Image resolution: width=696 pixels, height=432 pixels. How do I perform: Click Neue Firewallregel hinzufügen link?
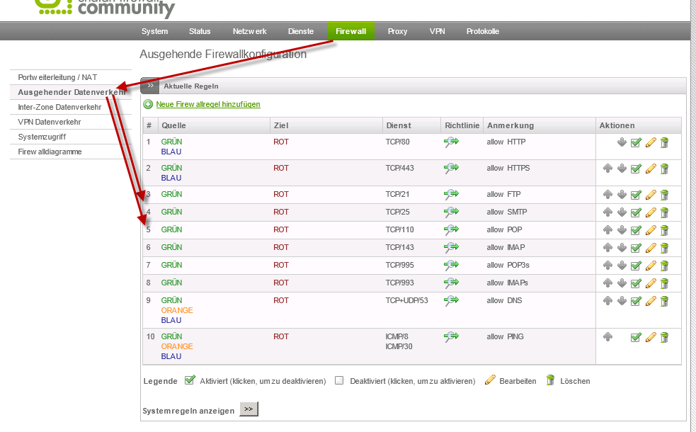207,104
